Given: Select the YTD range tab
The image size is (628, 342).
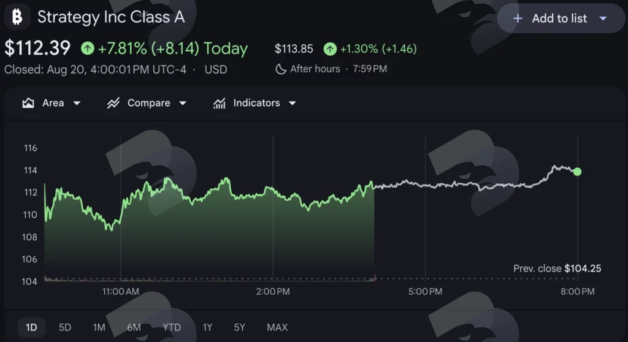Looking at the screenshot, I should click(172, 327).
